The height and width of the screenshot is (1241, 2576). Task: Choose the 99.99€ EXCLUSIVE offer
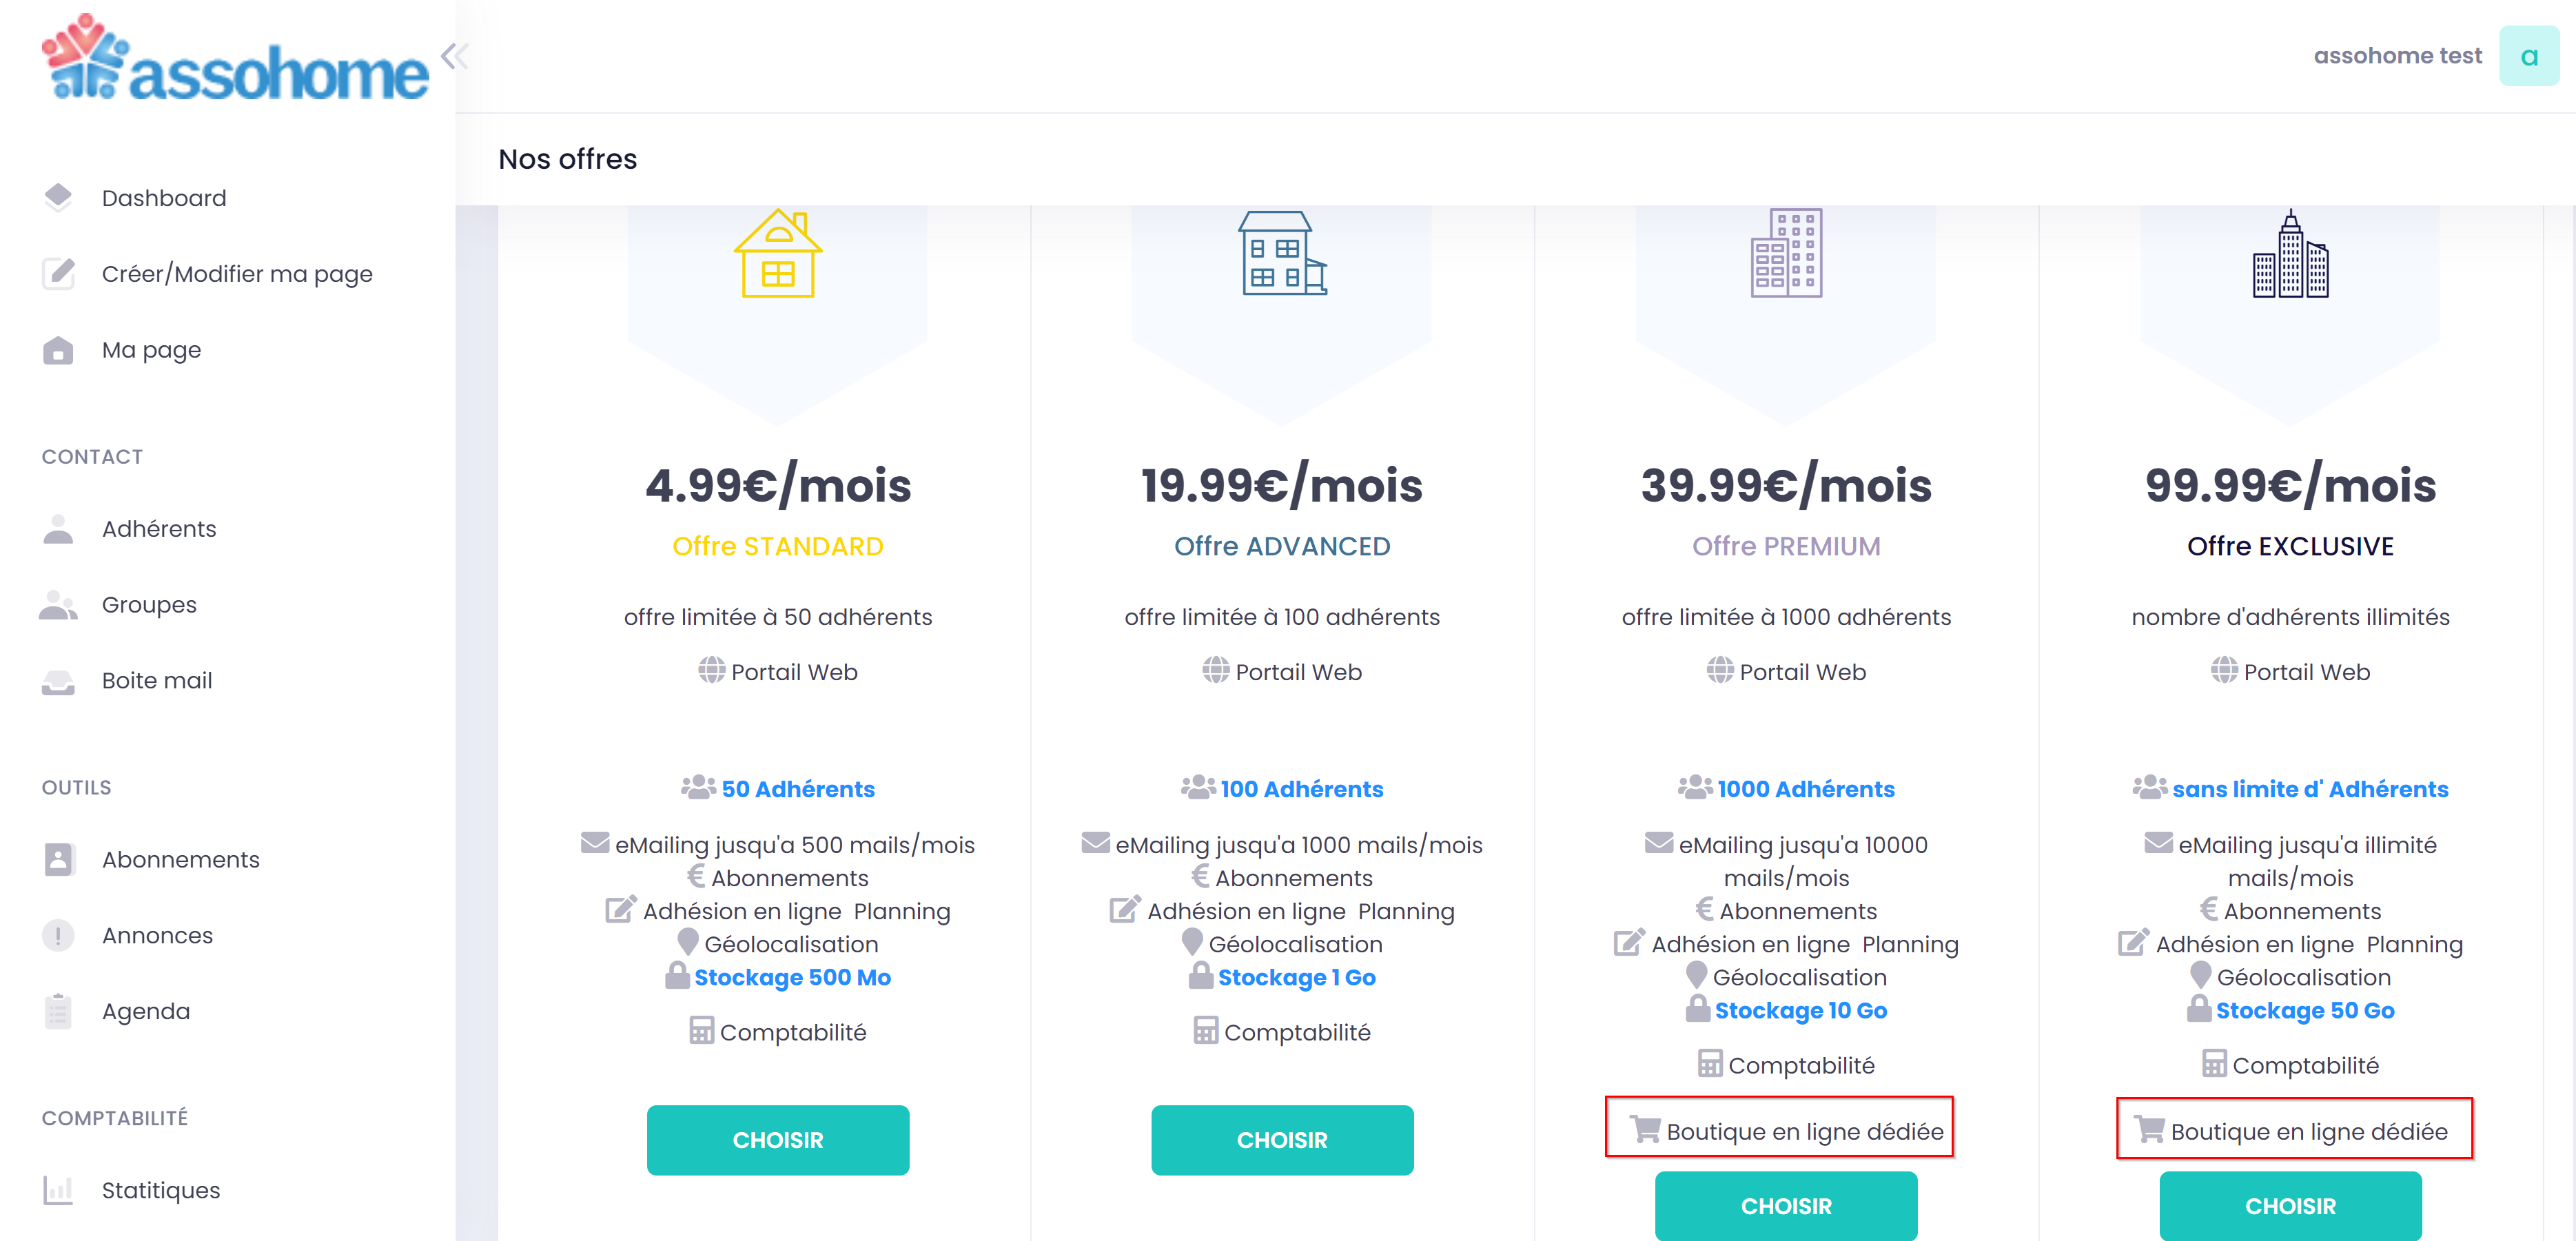point(2289,1206)
